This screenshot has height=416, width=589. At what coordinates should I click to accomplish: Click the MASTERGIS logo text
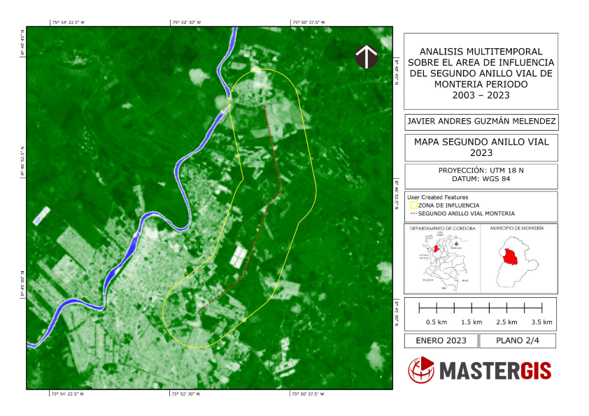[495, 370]
